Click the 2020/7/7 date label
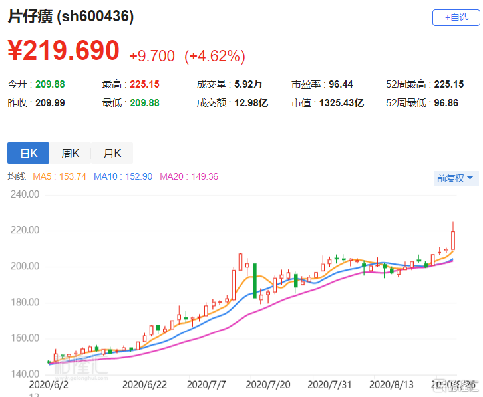Viewport: 483px width, 397px height. [x=206, y=385]
